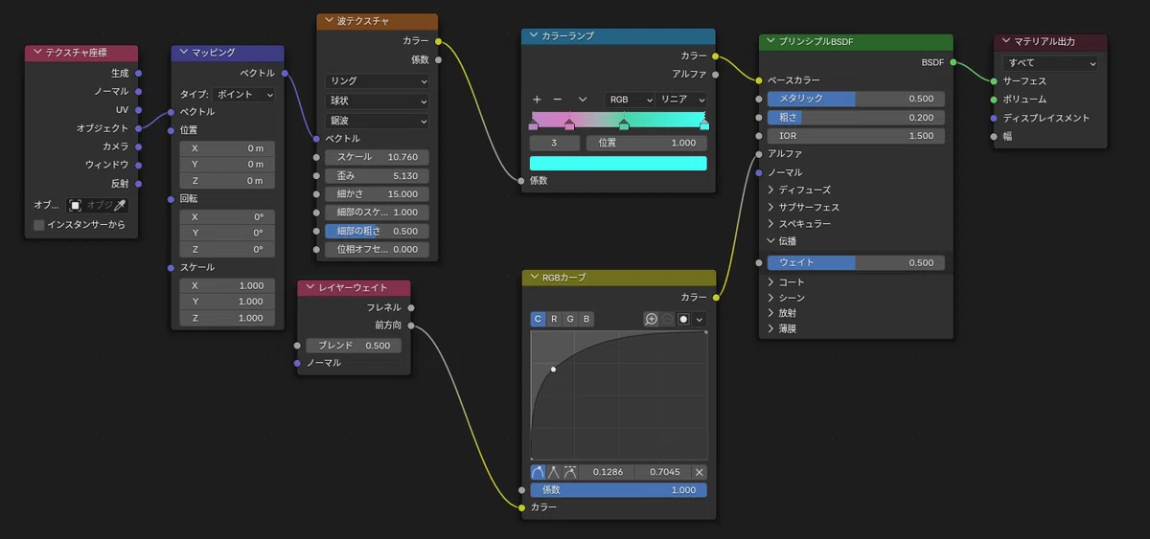The height and width of the screenshot is (539, 1150).
Task: Select the cyan color stop at ramp end
Action: (704, 124)
